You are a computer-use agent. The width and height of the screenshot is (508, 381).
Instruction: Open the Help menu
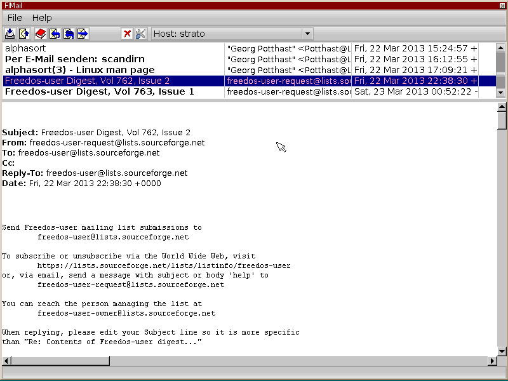tap(42, 18)
